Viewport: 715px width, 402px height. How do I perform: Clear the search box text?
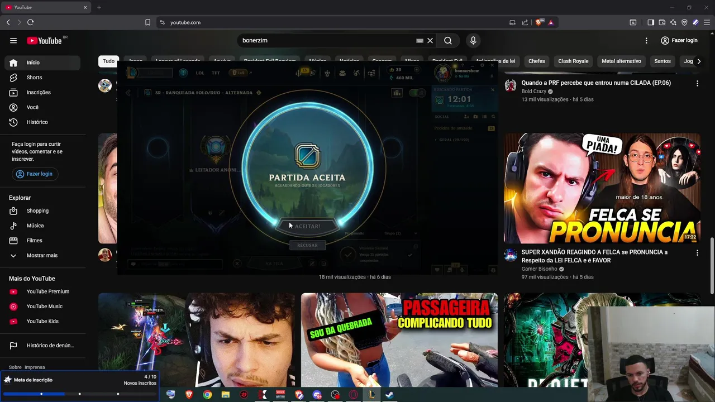(430, 40)
